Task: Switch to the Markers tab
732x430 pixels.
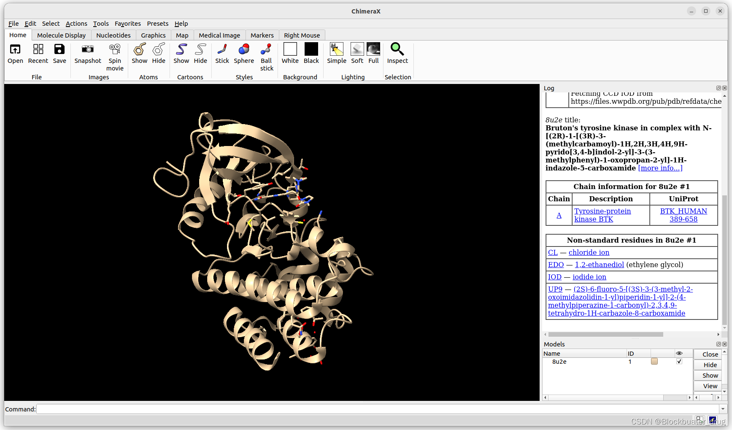Action: click(x=262, y=35)
